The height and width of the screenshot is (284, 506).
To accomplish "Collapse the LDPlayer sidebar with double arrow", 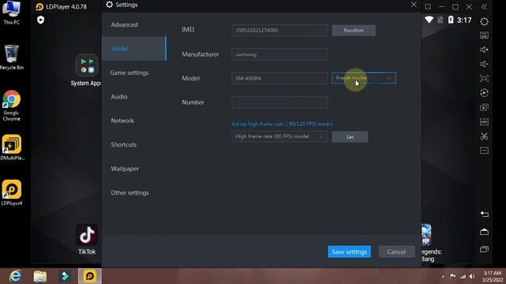I will (x=484, y=7).
